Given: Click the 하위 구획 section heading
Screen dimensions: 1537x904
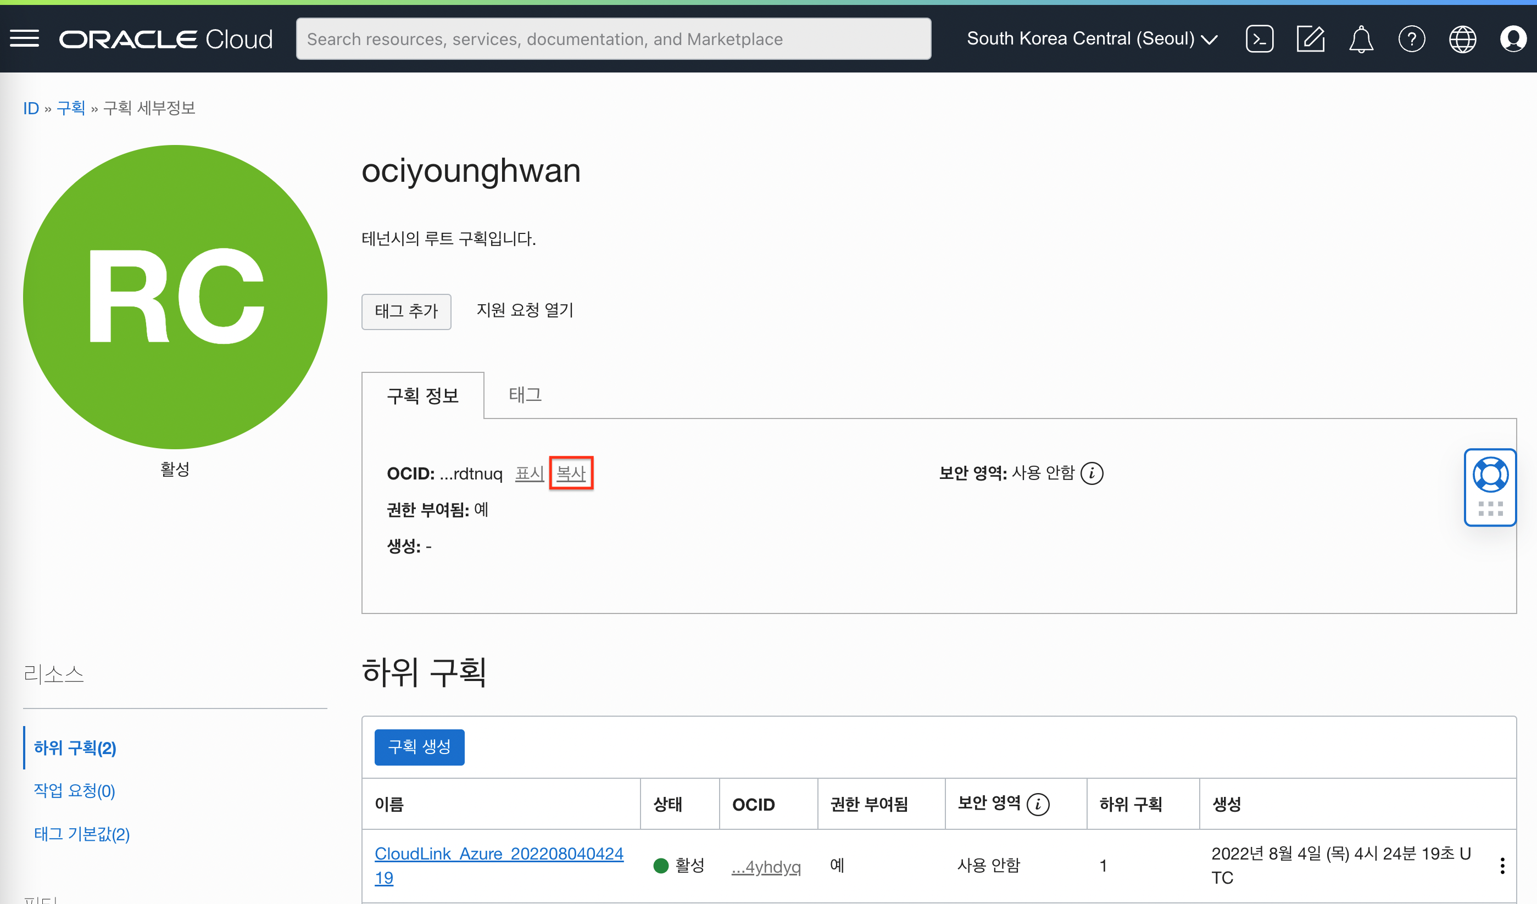Looking at the screenshot, I should pyautogui.click(x=424, y=672).
